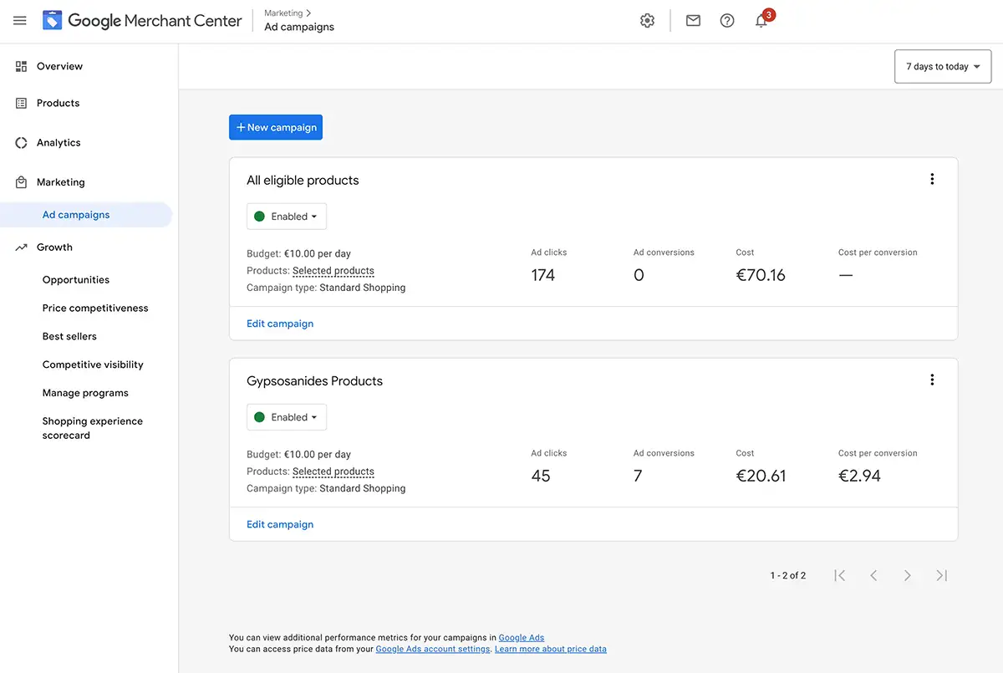Viewport: 1003px width, 673px height.
Task: Go to last page of campaigns
Action: (941, 575)
